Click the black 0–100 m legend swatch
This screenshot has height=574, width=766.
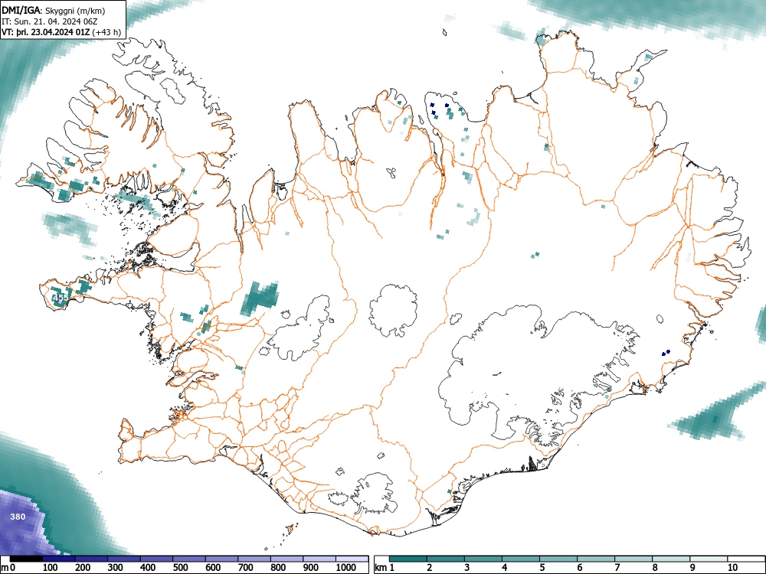pos(26,559)
